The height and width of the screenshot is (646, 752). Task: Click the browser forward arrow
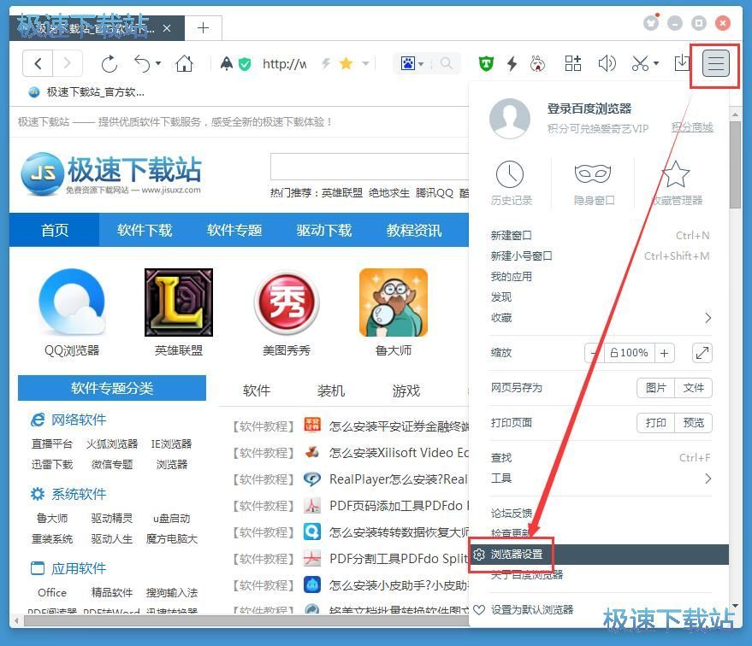[67, 63]
